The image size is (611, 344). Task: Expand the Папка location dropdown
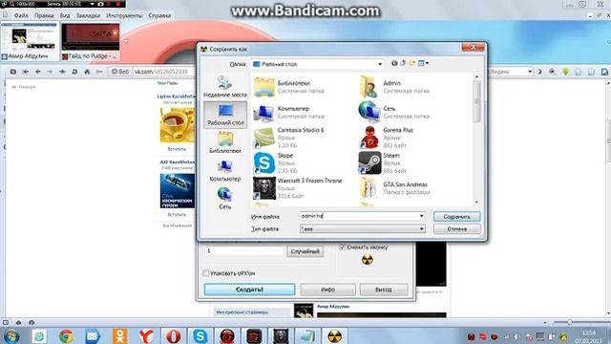click(x=380, y=64)
